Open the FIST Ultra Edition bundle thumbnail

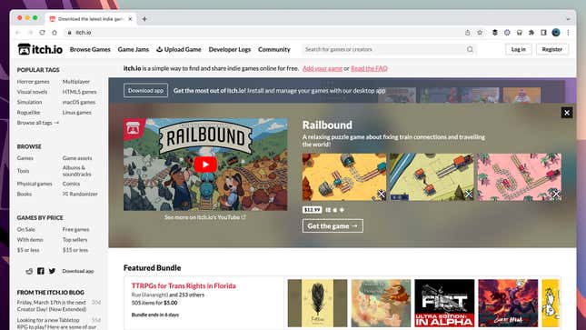[x=444, y=303]
